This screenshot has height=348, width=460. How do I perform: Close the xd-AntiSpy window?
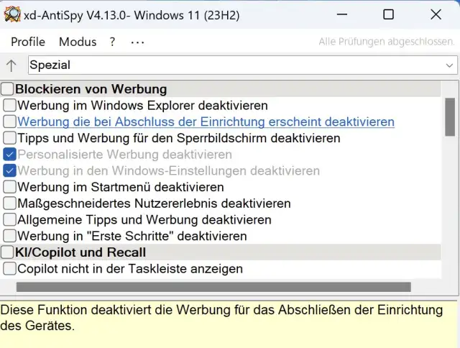(436, 14)
